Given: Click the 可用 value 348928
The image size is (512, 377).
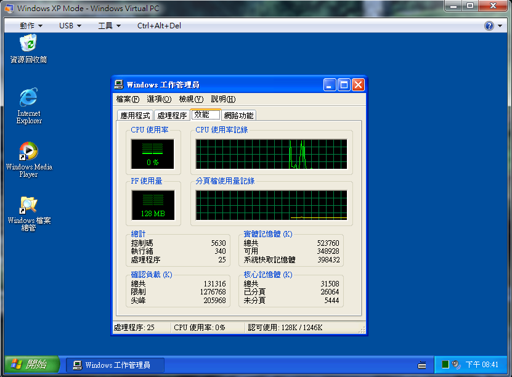Looking at the screenshot, I should (328, 251).
